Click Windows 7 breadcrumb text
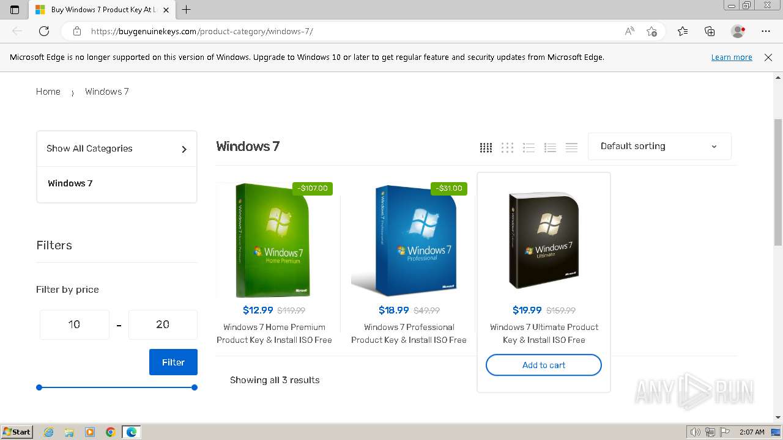The width and height of the screenshot is (783, 440). pos(107,92)
